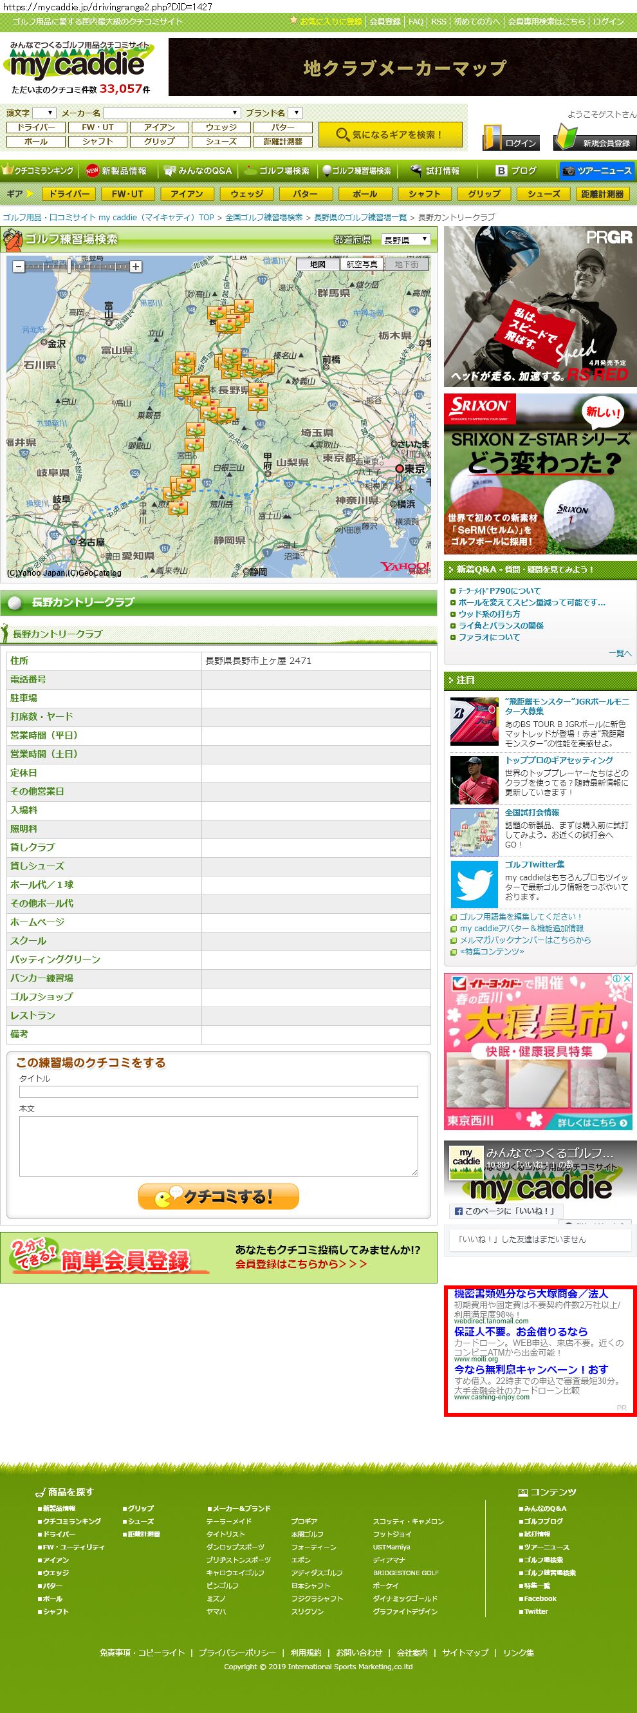The image size is (637, 1713).
Task: Click 長野県長野市上ヶ屋 2471 address text
Action: point(259,660)
